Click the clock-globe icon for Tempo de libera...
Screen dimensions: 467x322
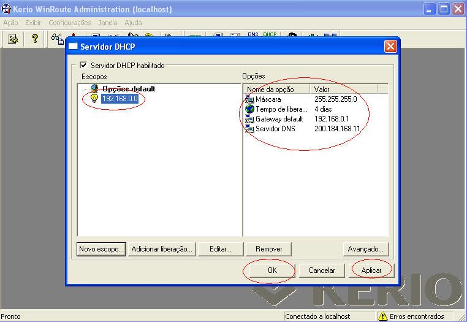pyautogui.click(x=249, y=109)
